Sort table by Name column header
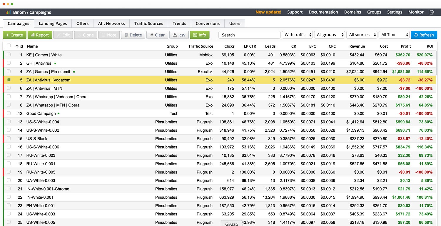 tap(32, 46)
